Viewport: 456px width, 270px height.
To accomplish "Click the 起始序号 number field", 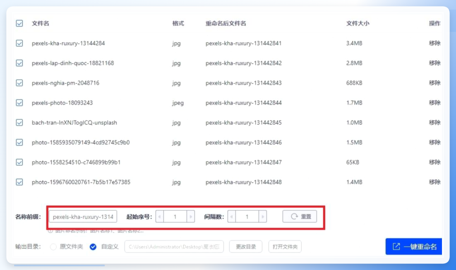I will click(x=175, y=217).
